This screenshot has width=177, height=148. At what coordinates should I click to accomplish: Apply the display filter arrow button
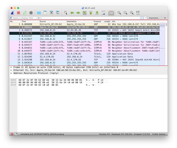click(142, 18)
